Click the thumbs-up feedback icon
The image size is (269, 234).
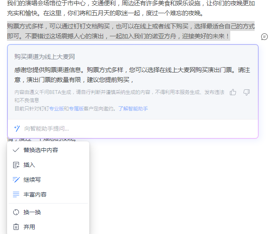click(x=233, y=92)
